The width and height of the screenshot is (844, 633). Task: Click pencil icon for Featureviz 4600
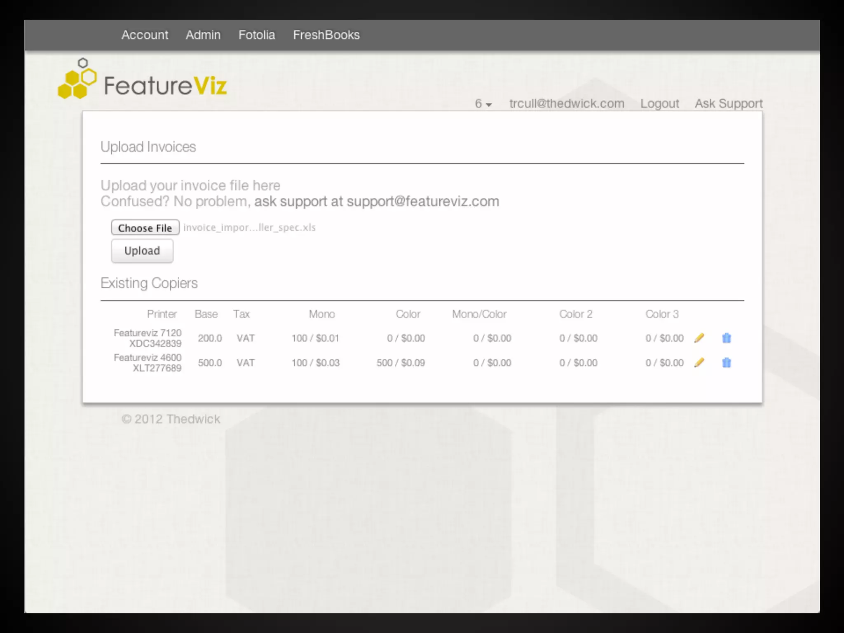coord(699,363)
